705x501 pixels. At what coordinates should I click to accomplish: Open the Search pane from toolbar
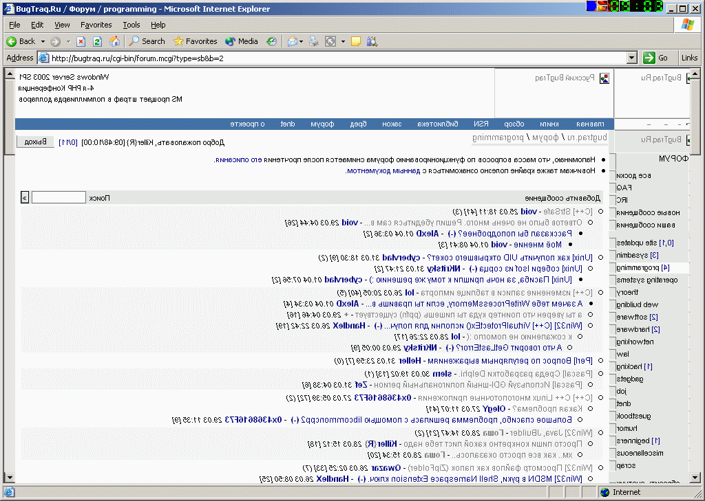[147, 41]
